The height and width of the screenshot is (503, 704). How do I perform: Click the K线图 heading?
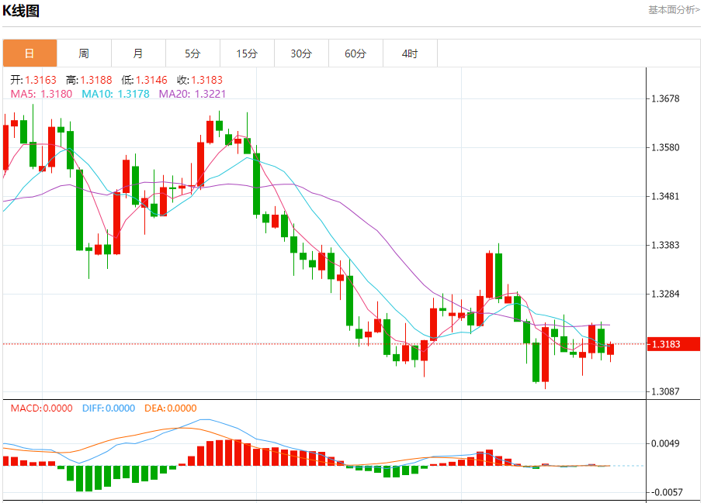[21, 10]
